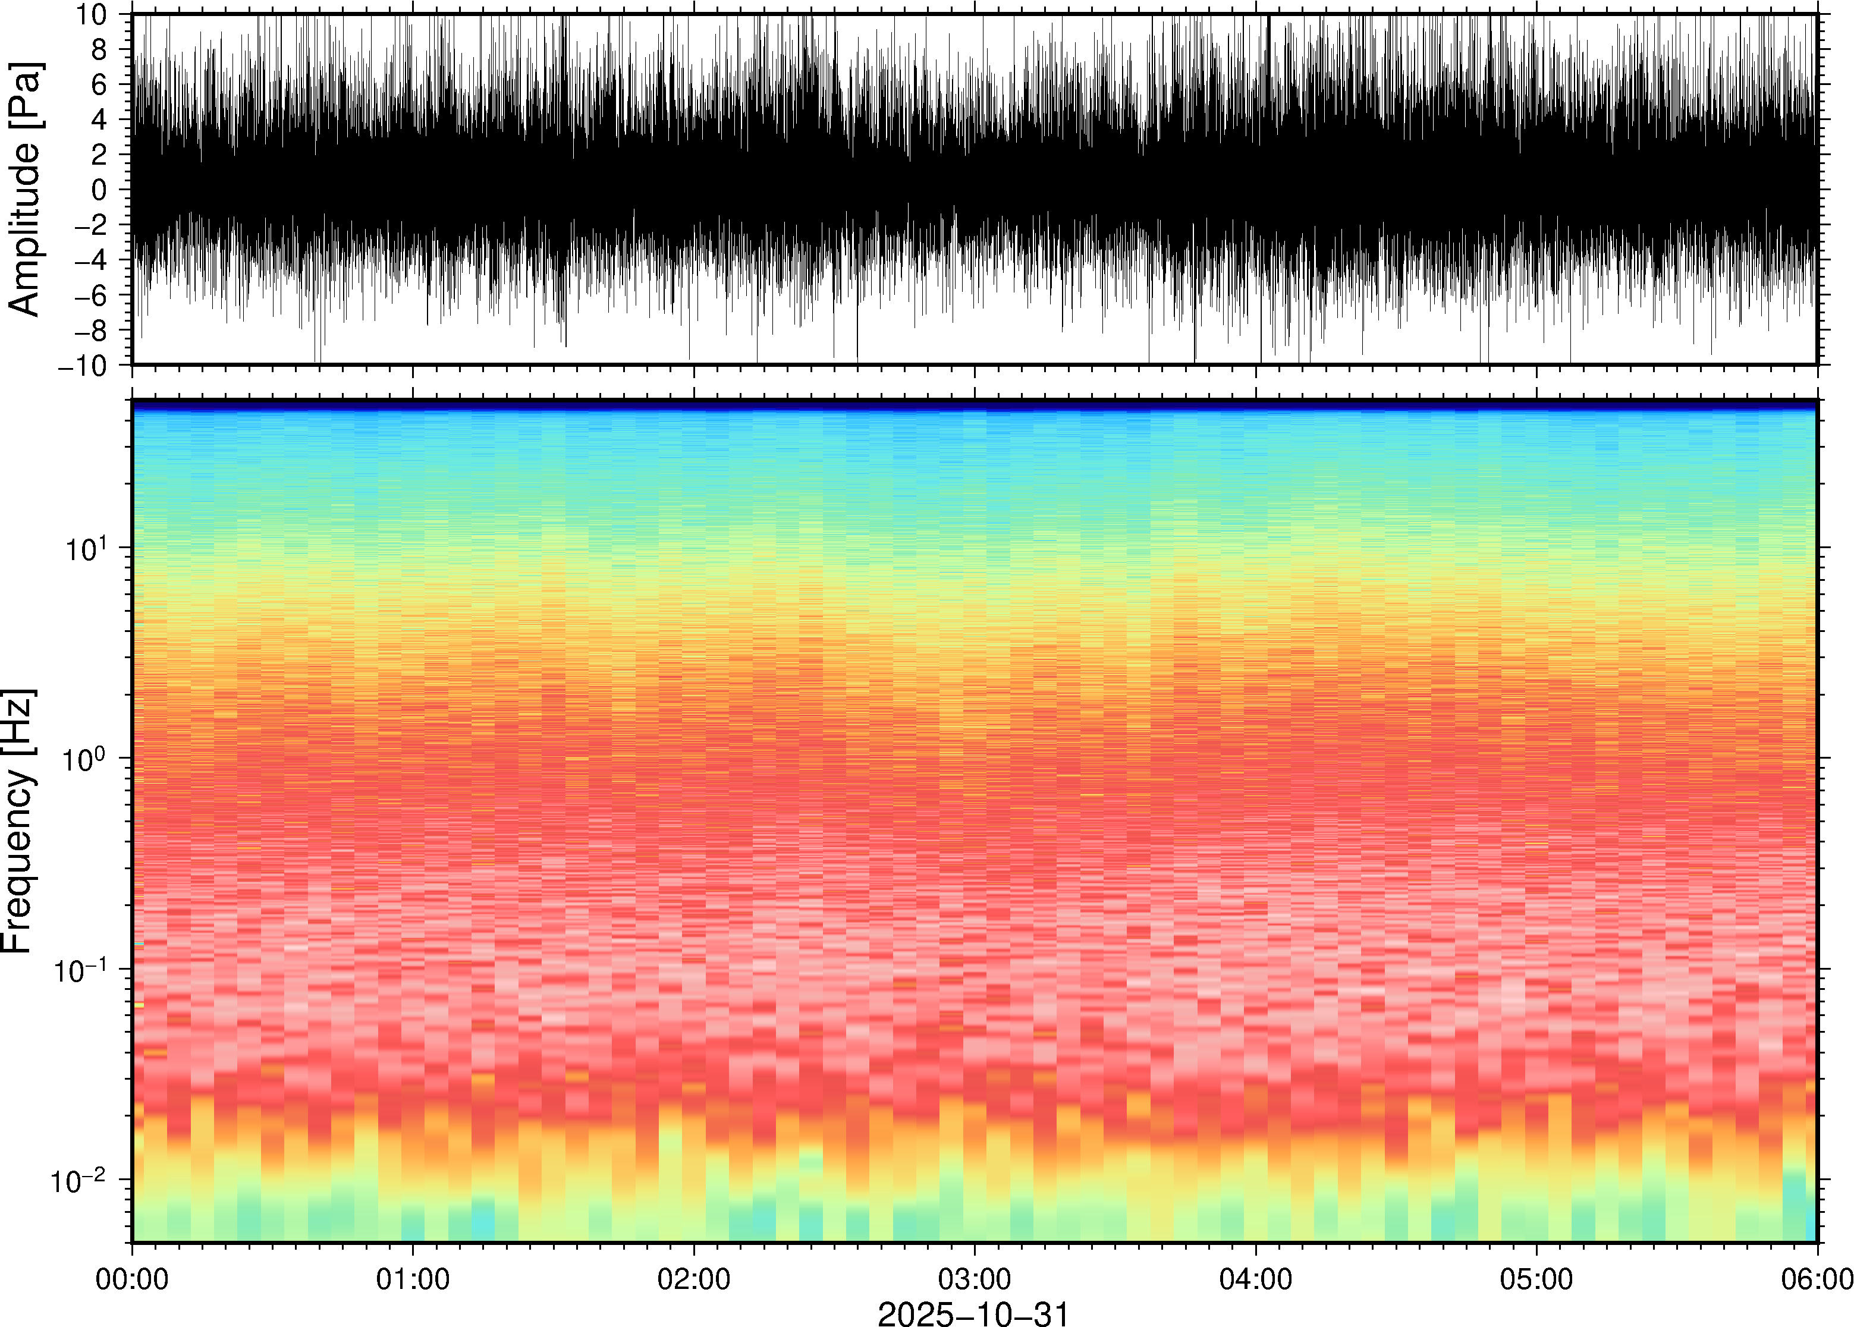The height and width of the screenshot is (1327, 1854).
Task: Click the 06:00 end time label
Action: pyautogui.click(x=1817, y=1279)
